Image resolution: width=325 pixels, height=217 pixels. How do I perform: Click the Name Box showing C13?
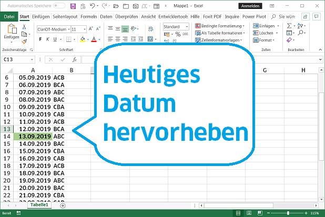pos(16,59)
